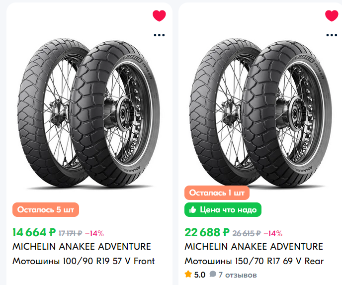Toggle favorite heart on 150/70 R17 Rear tire
The width and height of the screenshot is (342, 285).
coord(332,16)
